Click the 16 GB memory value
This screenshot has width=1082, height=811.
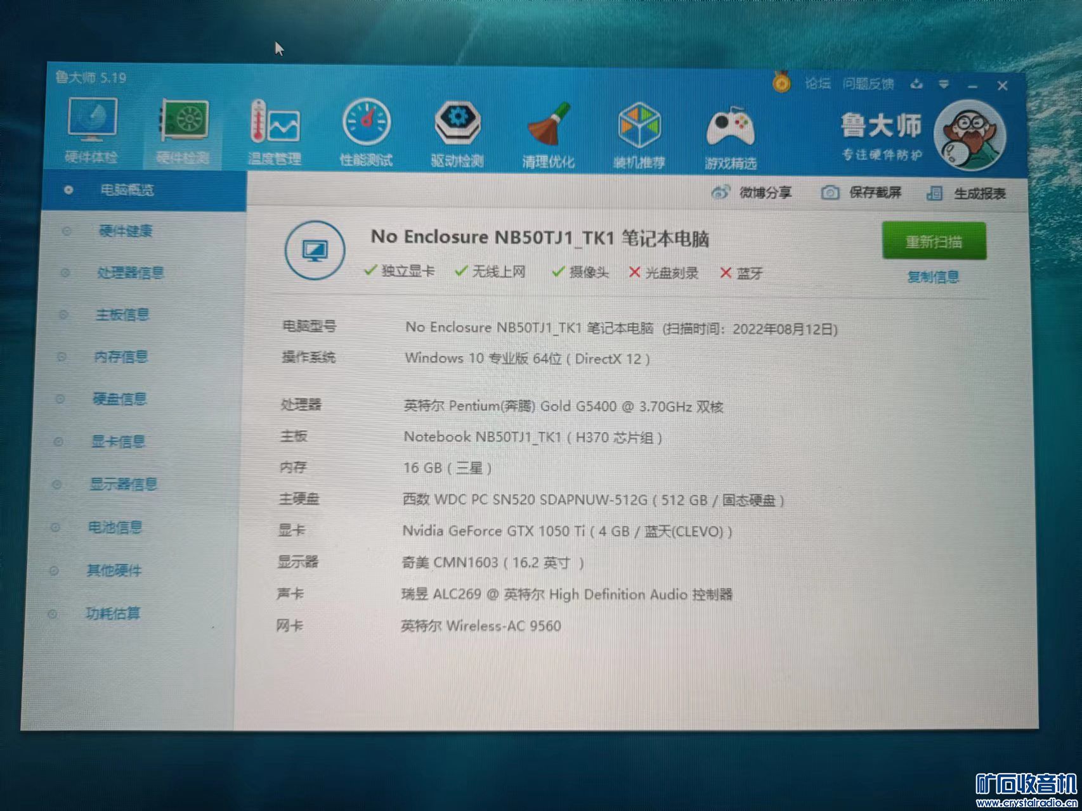pyautogui.click(x=448, y=468)
